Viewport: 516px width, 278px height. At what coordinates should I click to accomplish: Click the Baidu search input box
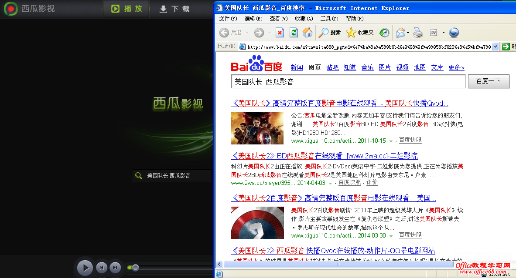tap(349, 81)
